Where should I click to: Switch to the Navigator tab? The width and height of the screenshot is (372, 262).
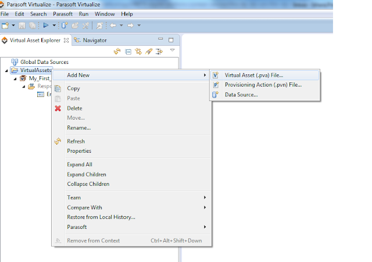(x=90, y=40)
